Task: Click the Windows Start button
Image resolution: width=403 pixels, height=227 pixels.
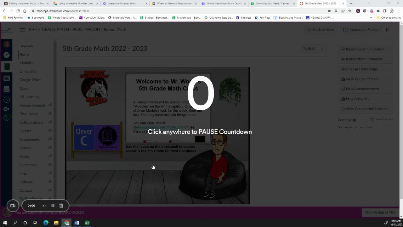Action: click(x=5, y=223)
